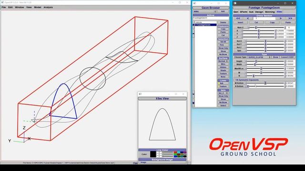Click the black line color swatch
This screenshot has width=305, height=171.
(153, 154)
